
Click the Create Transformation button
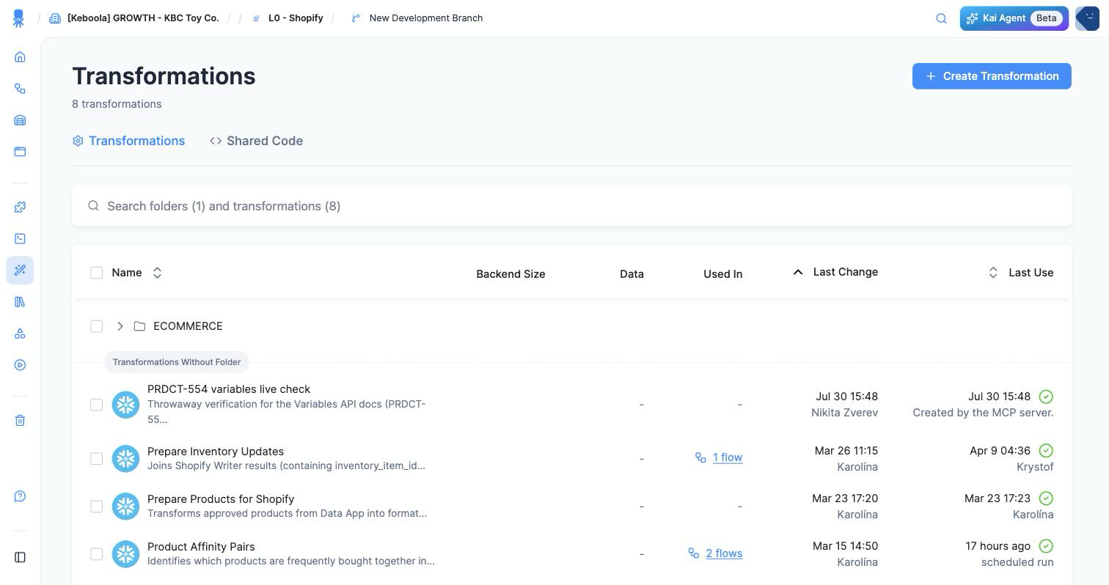pos(992,76)
